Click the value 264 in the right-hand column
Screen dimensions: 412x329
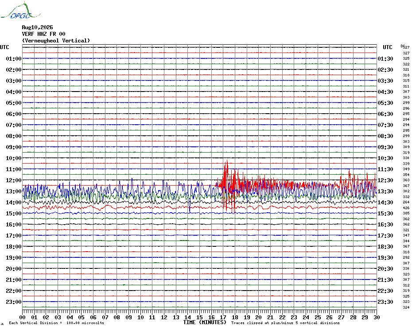tap(406, 202)
